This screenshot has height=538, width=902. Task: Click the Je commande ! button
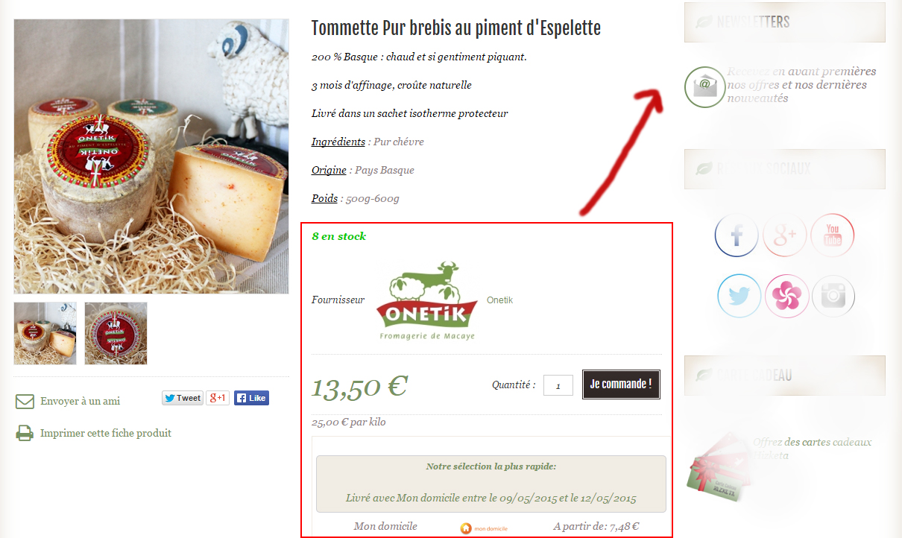(621, 384)
